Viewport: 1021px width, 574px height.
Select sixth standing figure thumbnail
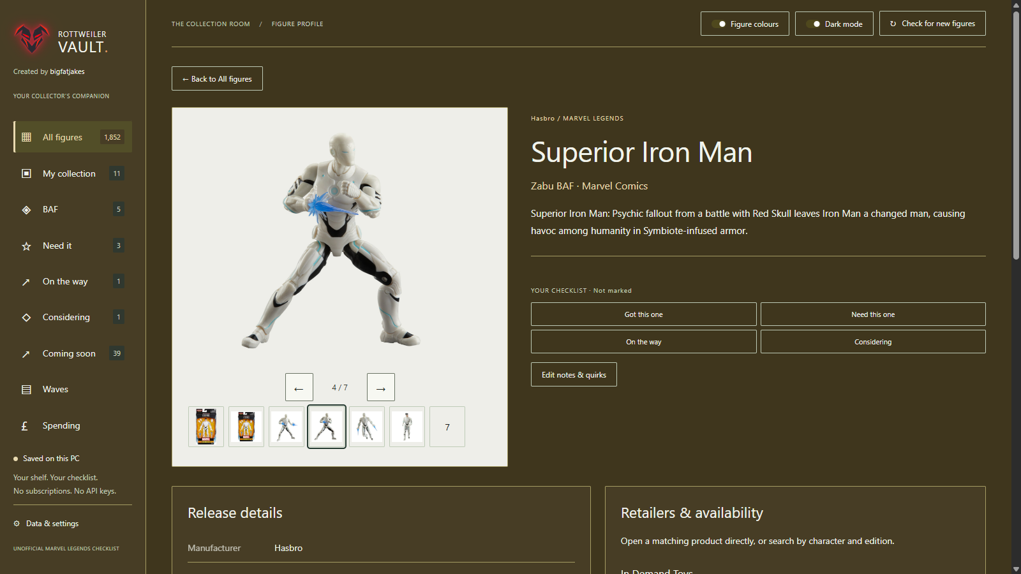(x=407, y=427)
